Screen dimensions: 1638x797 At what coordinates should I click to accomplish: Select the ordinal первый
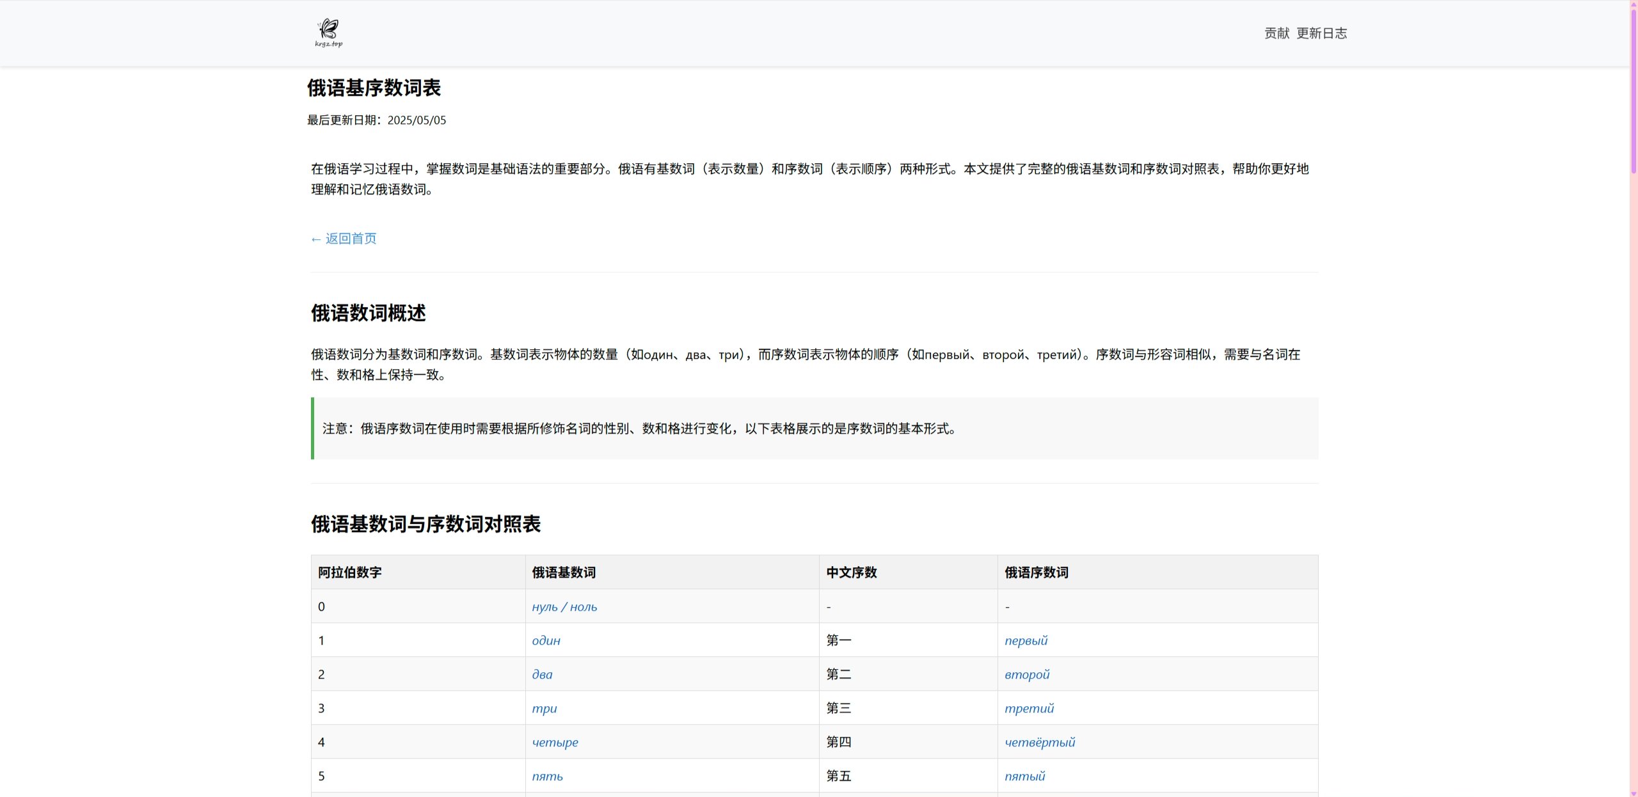pyautogui.click(x=1026, y=640)
